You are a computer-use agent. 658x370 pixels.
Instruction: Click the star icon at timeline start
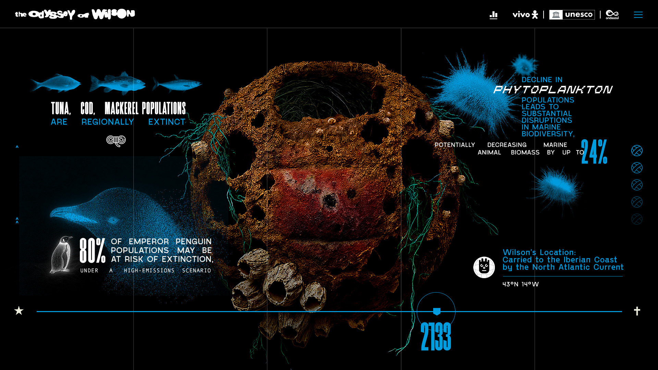19,311
